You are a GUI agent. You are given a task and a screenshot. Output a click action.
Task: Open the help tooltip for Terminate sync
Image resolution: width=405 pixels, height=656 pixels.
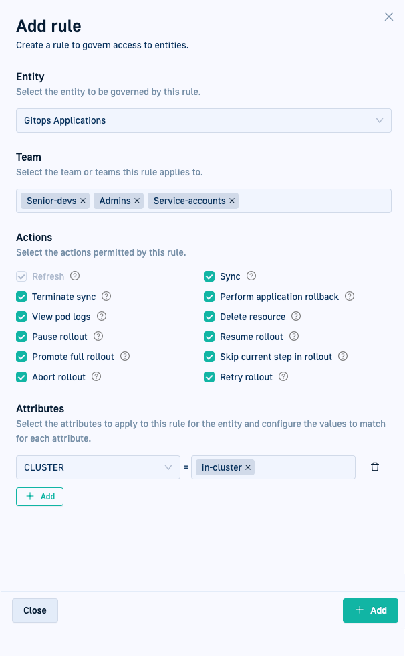106,297
